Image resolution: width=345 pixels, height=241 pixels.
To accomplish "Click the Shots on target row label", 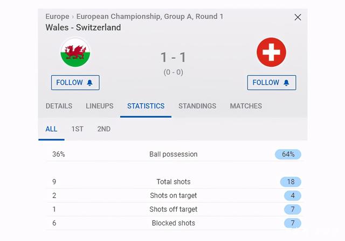I will tap(173, 196).
